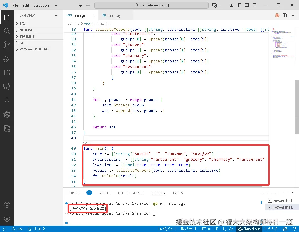This screenshot has width=299, height=232.
Task: Go forward with the right arrow
Action: coord(88,5)
